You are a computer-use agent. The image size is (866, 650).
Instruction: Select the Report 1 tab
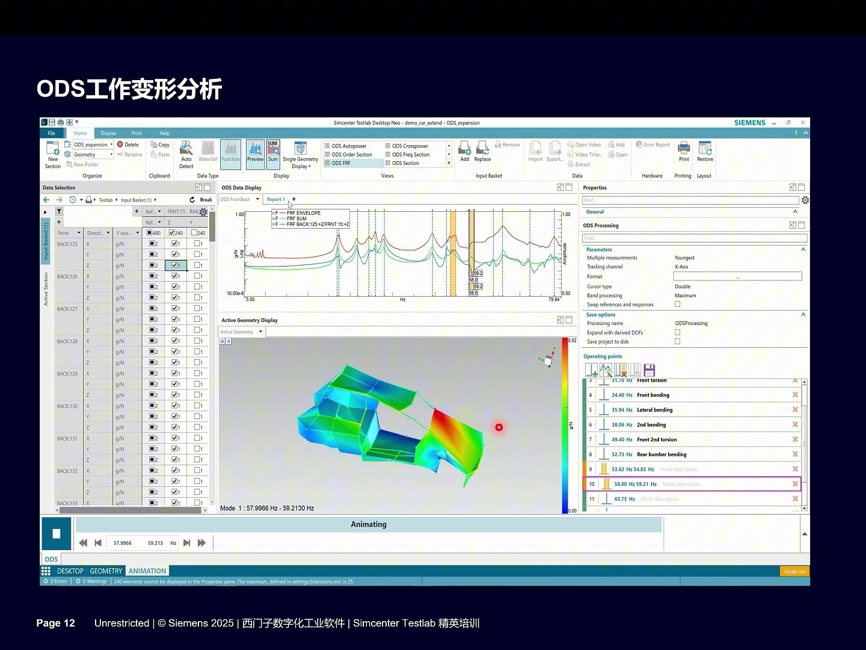pos(276,199)
